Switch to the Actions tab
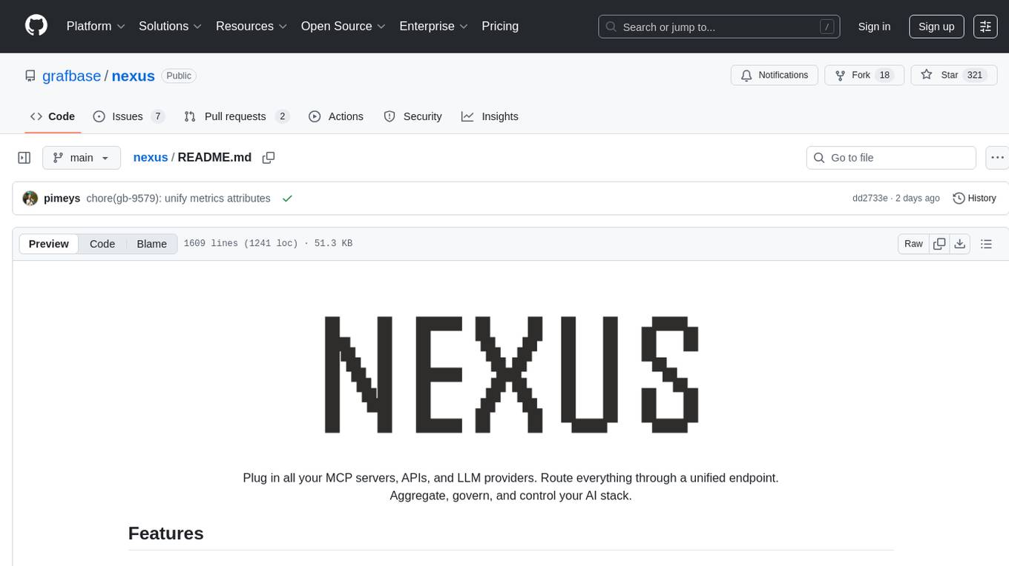1009x566 pixels. coord(336,116)
